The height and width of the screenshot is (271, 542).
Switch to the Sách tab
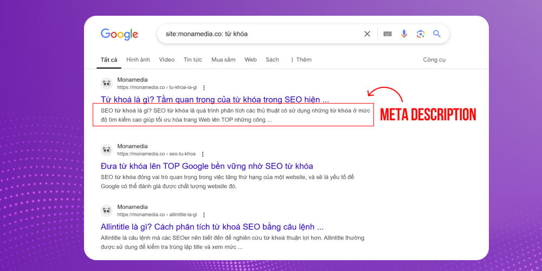pyautogui.click(x=273, y=60)
